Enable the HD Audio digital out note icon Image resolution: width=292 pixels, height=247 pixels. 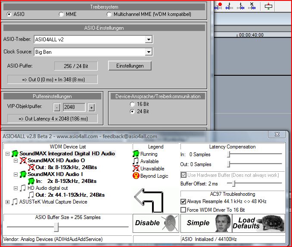23,188
